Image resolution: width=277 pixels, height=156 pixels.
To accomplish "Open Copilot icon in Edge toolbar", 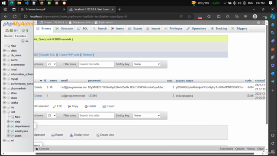I will pyautogui.click(x=273, y=16).
